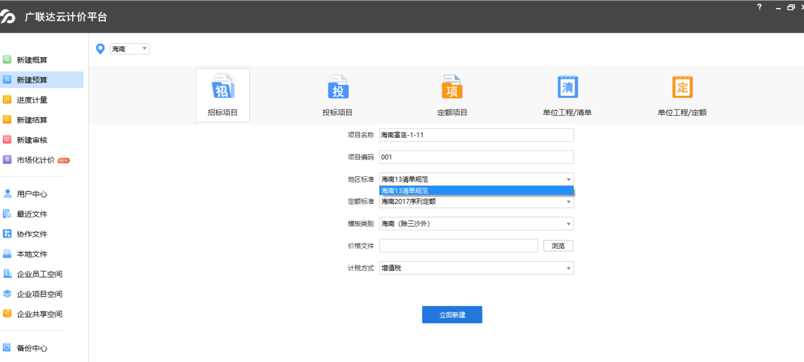The height and width of the screenshot is (362, 804).
Task: Click the 协作文件 icon
Action: click(7, 234)
